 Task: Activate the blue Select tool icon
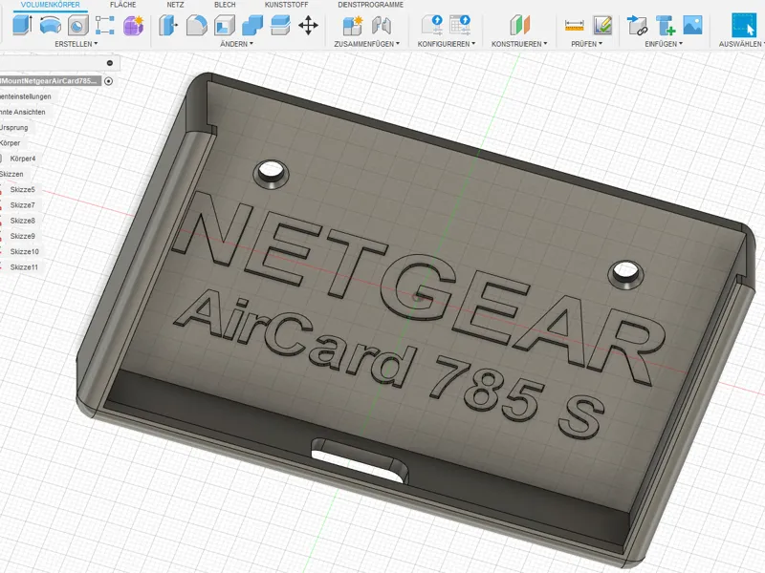coord(744,25)
